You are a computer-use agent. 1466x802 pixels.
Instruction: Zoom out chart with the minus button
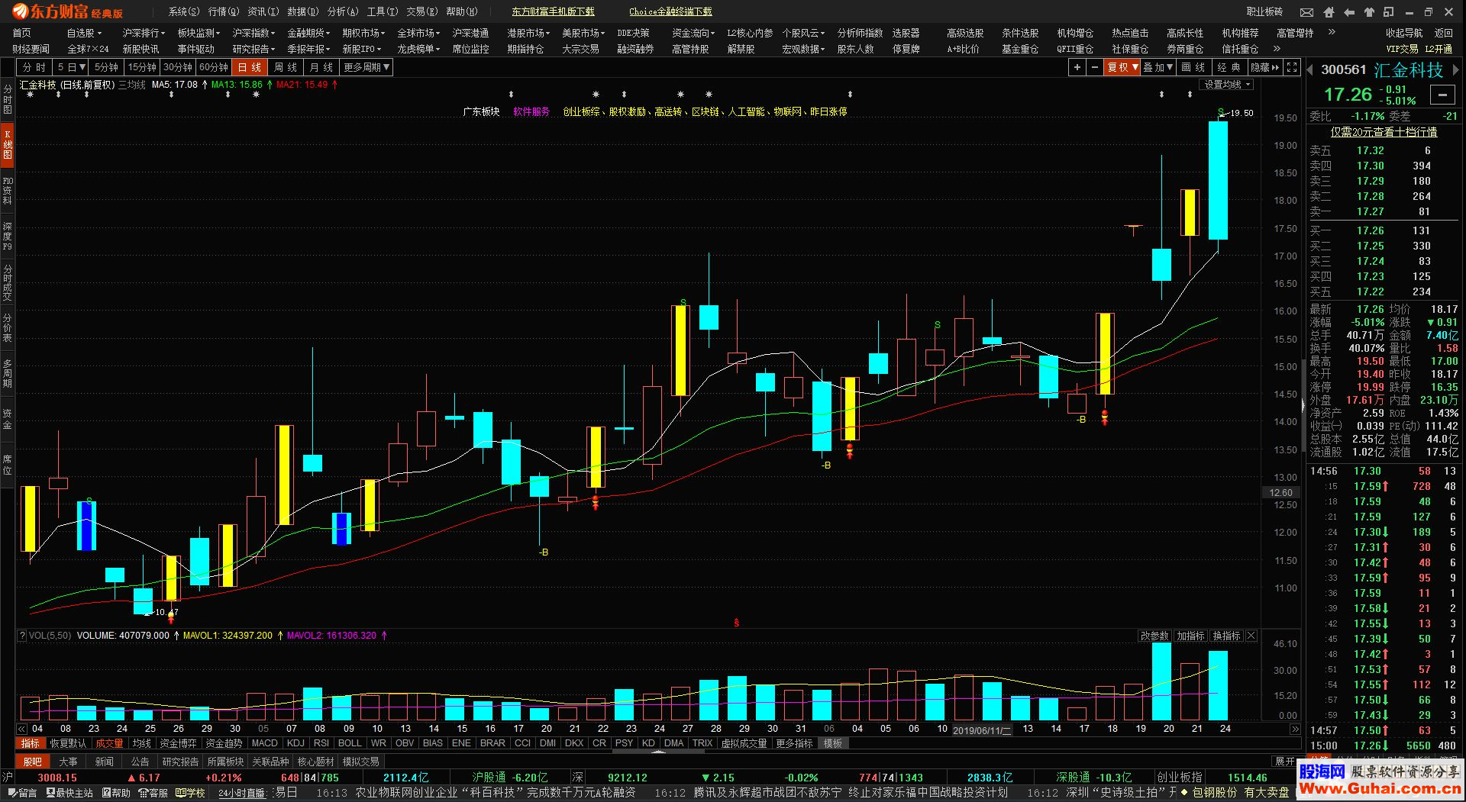1094,67
